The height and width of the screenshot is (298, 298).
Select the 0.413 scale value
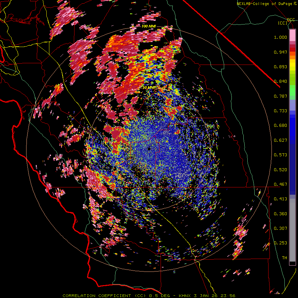point(280,199)
